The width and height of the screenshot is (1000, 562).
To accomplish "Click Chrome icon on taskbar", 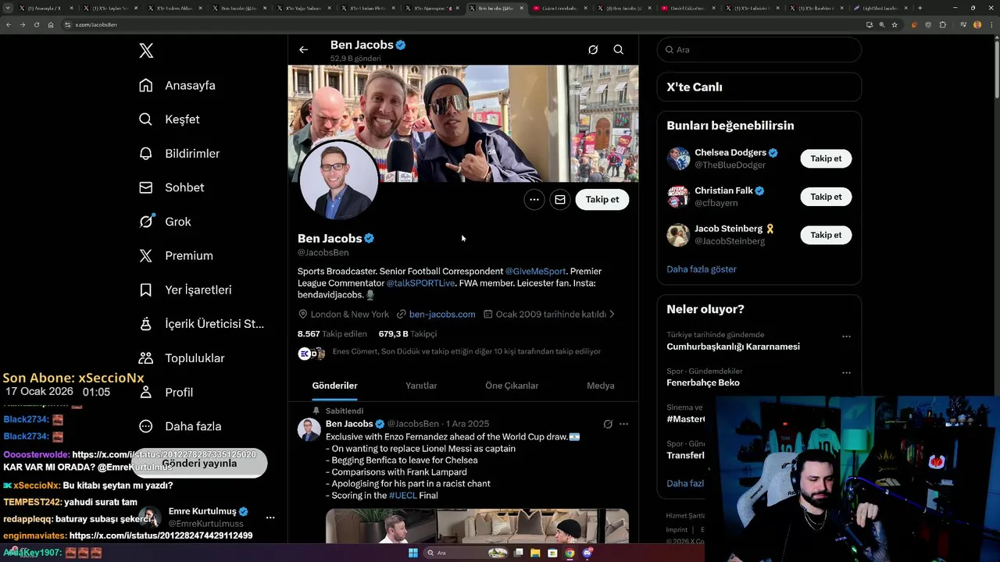I will pyautogui.click(x=570, y=553).
